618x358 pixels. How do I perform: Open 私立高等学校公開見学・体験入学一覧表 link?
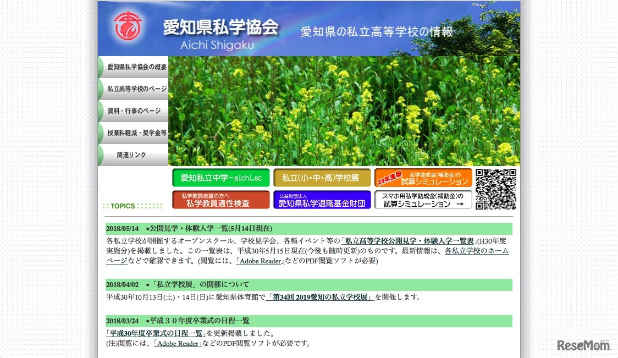tap(409, 241)
